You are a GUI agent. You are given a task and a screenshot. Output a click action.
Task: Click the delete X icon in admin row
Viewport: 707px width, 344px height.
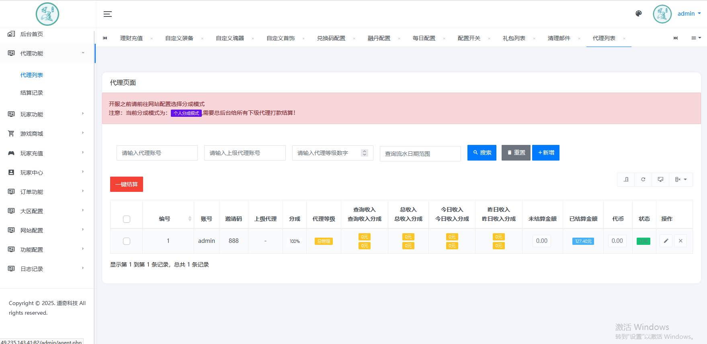pos(680,241)
